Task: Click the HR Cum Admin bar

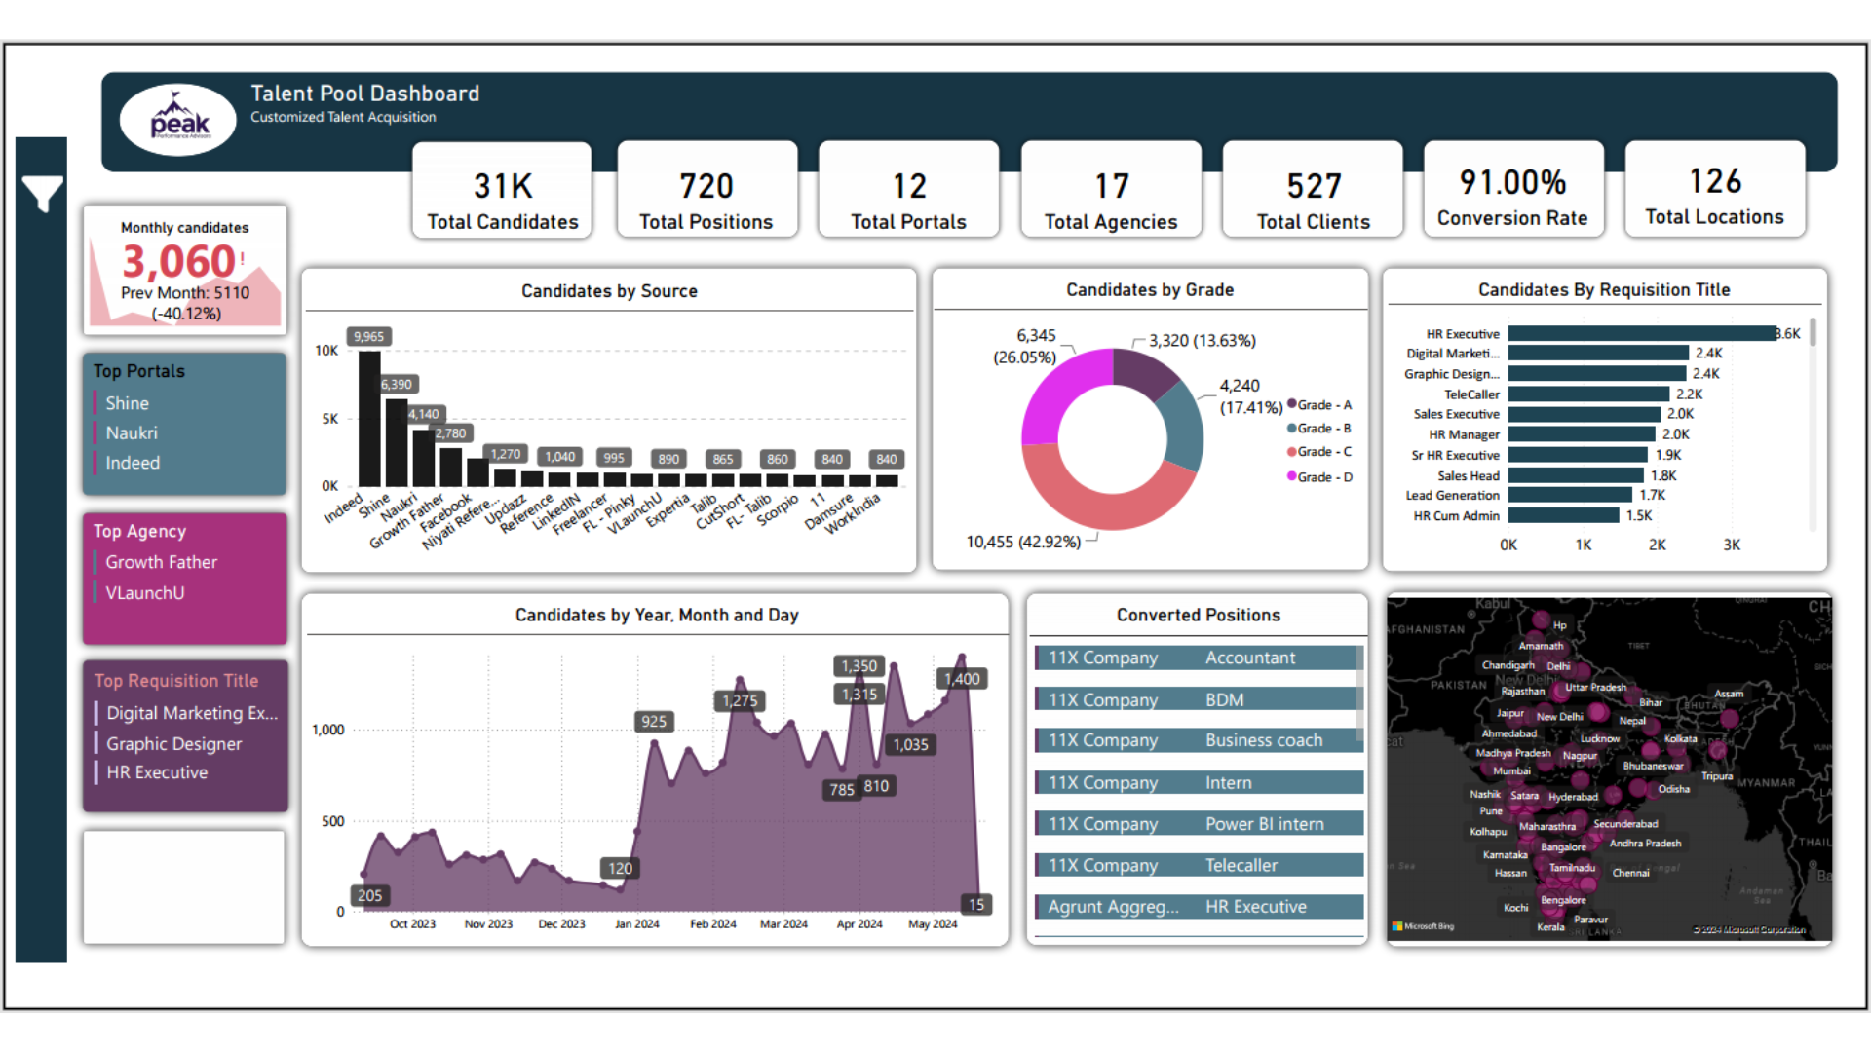Action: (x=1564, y=515)
